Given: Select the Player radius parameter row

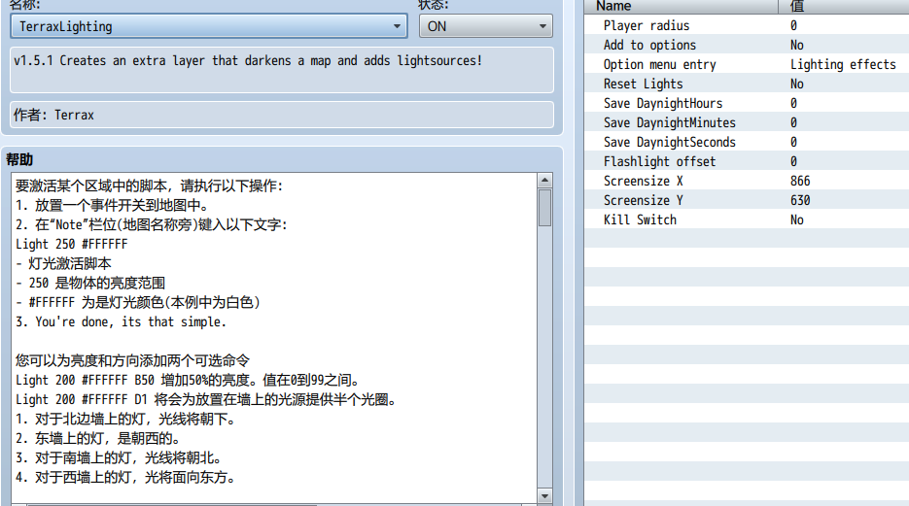Looking at the screenshot, I should coord(747,25).
